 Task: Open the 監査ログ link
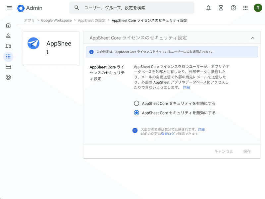[x=168, y=134]
